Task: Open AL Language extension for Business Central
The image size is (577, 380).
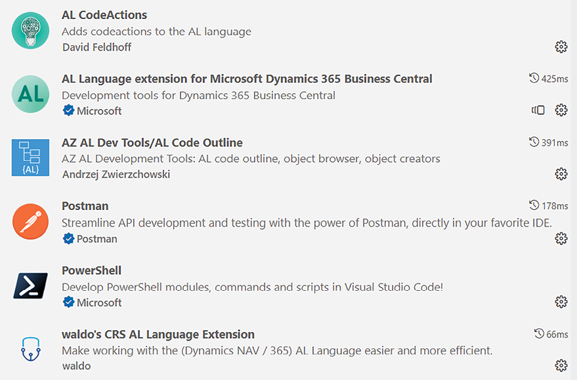Action: [247, 79]
